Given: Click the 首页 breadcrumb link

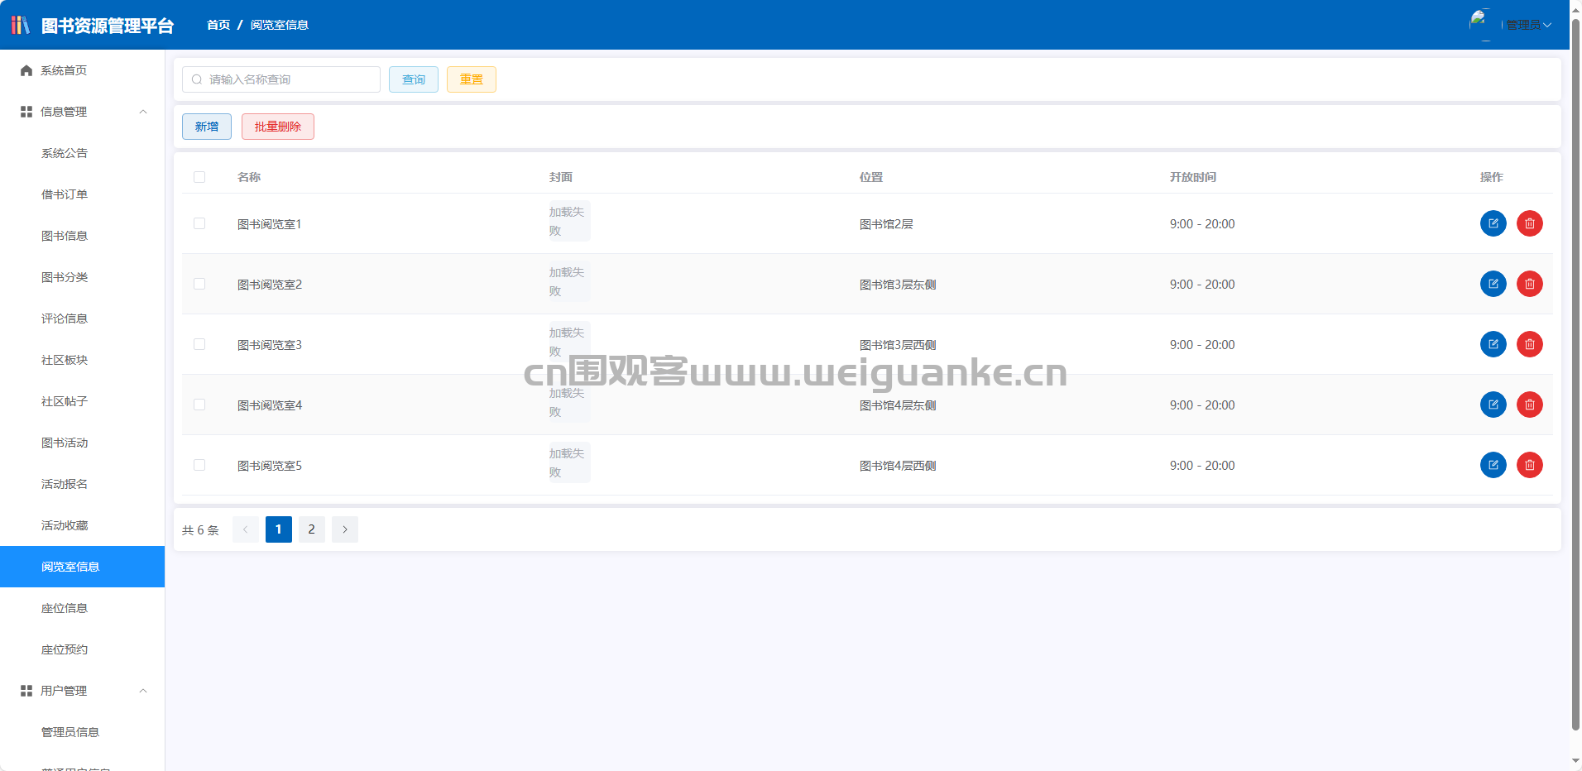Looking at the screenshot, I should coord(218,25).
